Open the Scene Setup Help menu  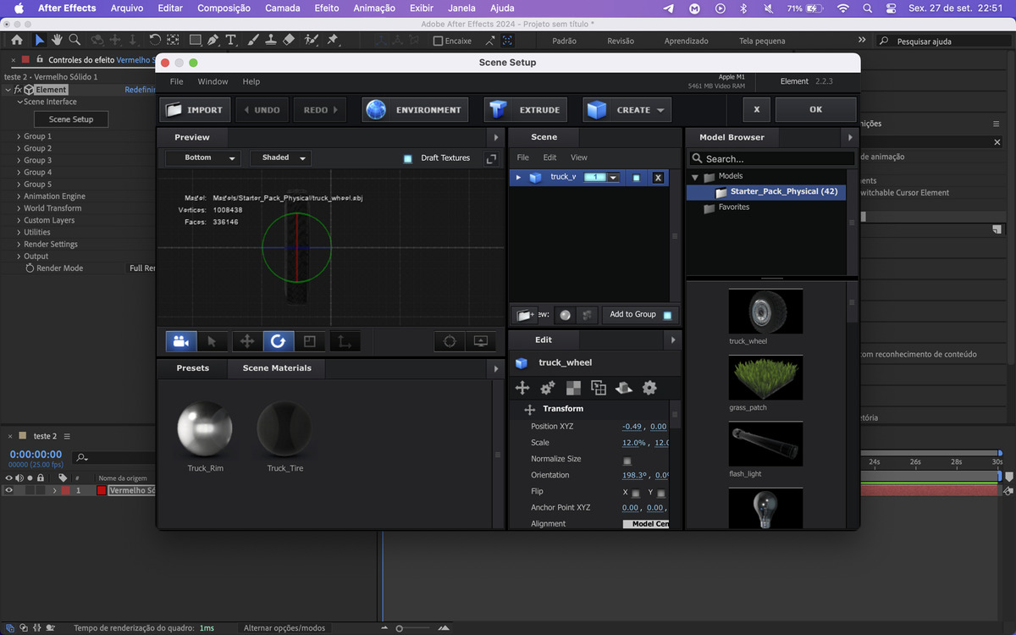click(251, 82)
